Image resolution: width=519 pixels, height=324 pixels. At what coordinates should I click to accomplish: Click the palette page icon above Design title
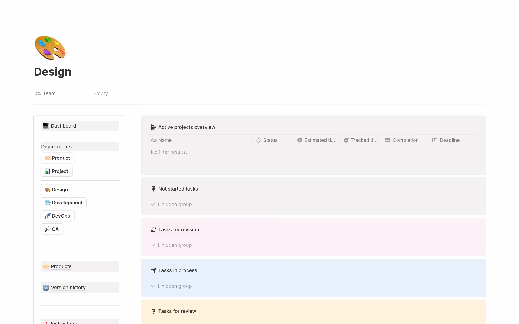[x=50, y=48]
